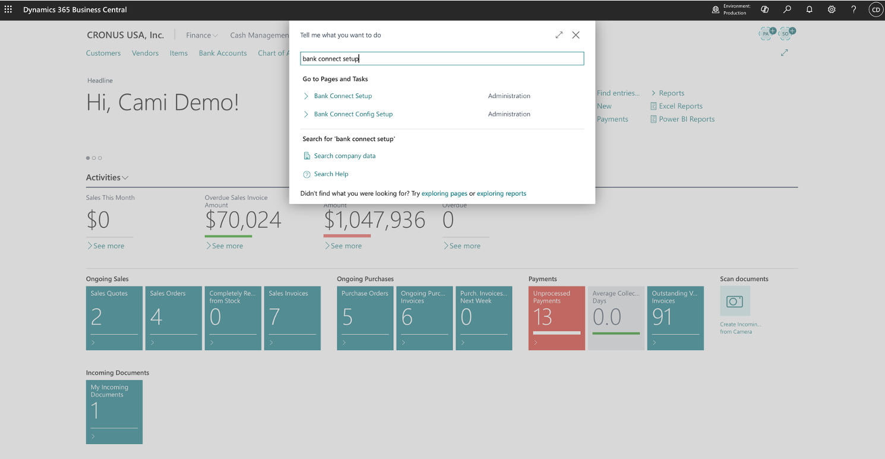Click the search magnifier icon in header
The height and width of the screenshot is (459, 885).
[788, 10]
